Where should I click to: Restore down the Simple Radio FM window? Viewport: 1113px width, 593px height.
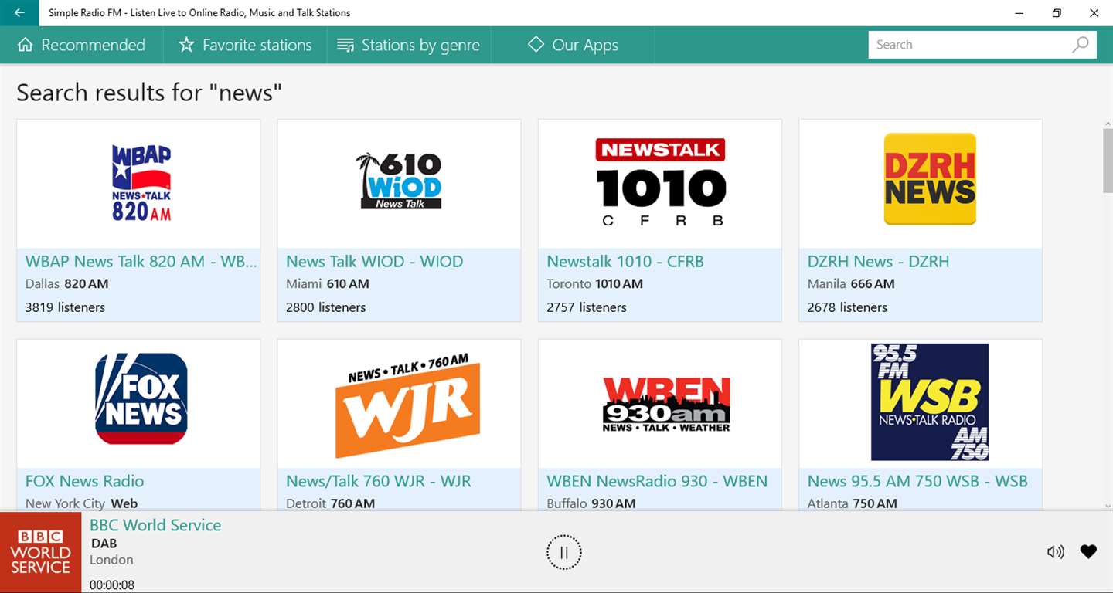click(1057, 13)
